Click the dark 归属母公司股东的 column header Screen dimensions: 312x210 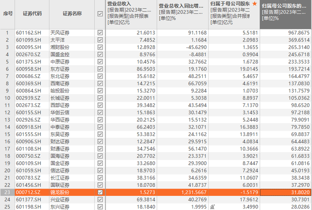click(x=285, y=14)
